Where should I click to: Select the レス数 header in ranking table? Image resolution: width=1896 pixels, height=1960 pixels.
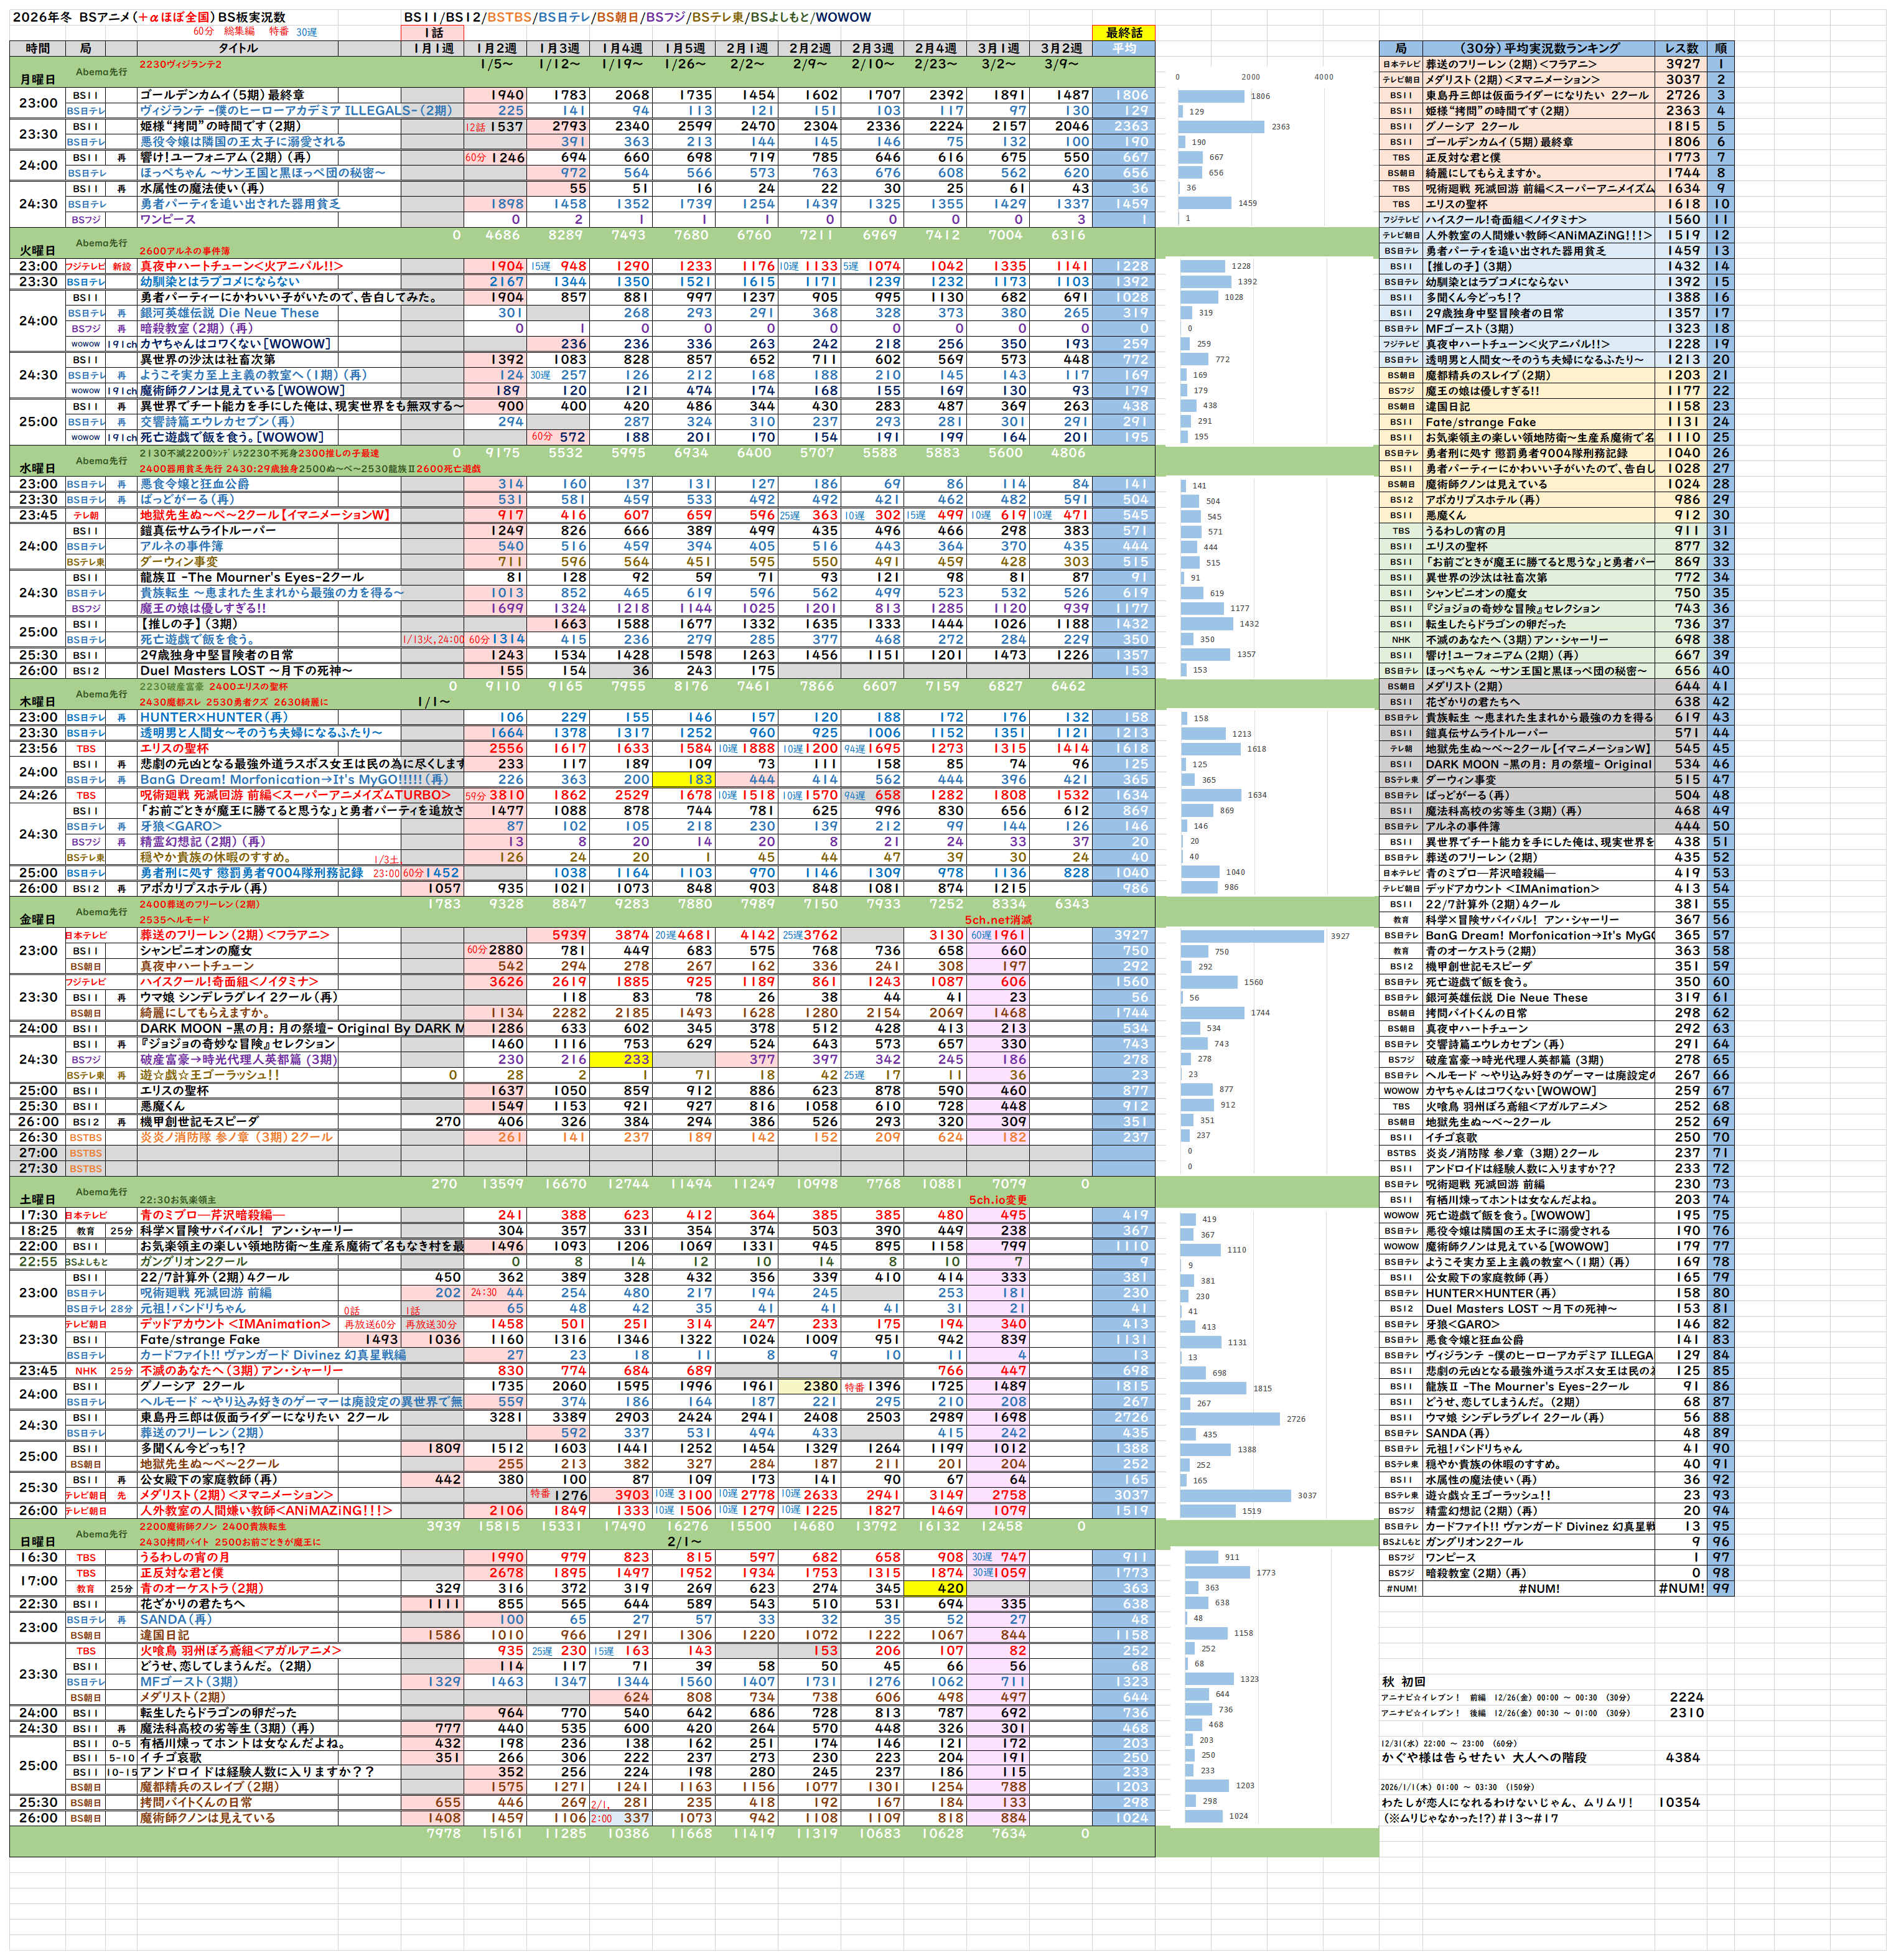[1682, 48]
